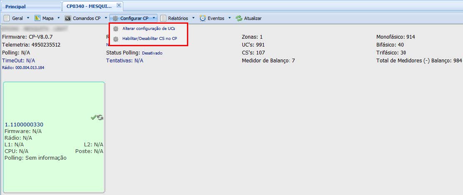
Task: Click the gray refresh icon on device card
Action: pyautogui.click(x=100, y=118)
